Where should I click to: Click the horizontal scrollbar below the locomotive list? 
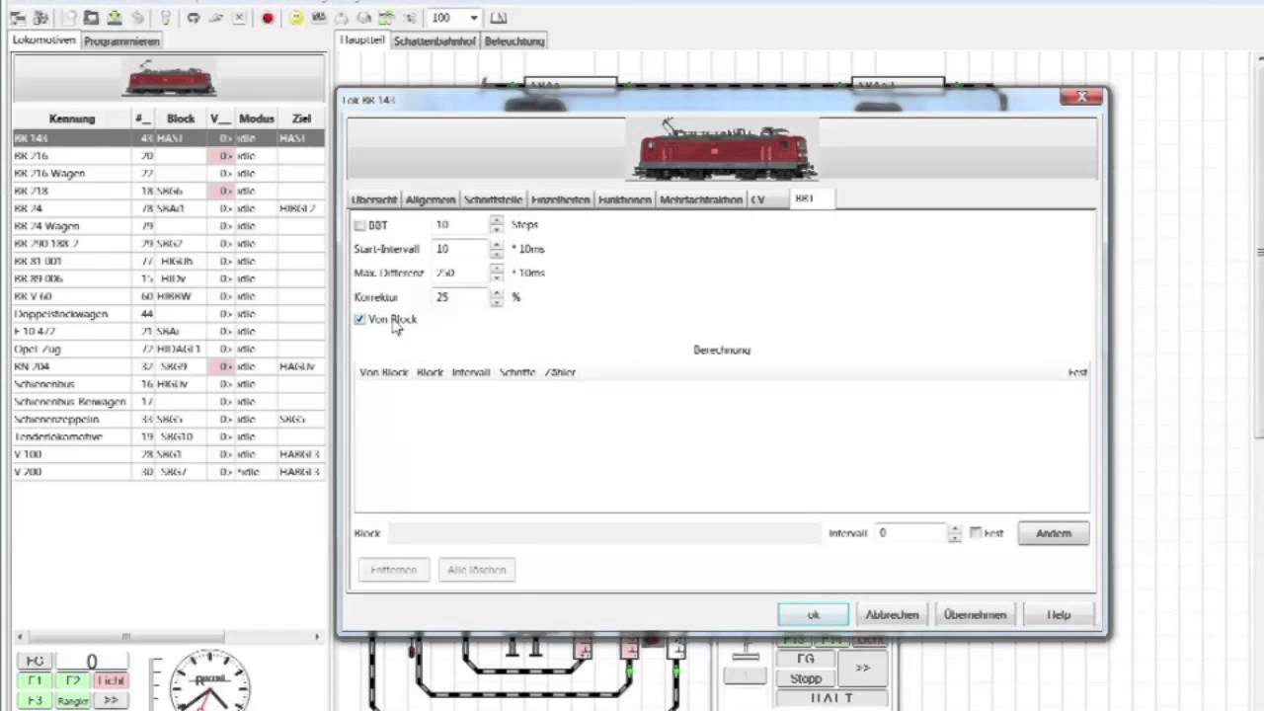pos(168,637)
